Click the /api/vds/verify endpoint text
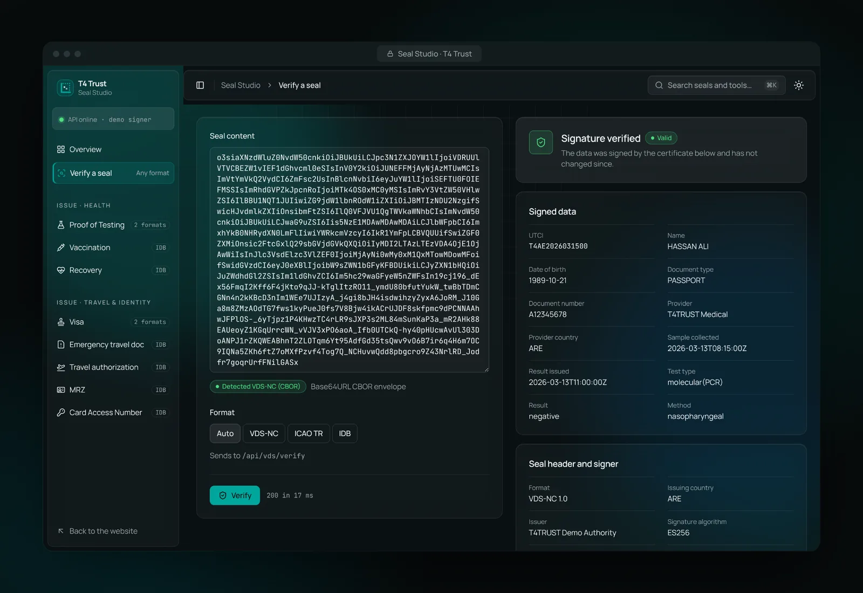Image resolution: width=863 pixels, height=593 pixels. (x=274, y=456)
